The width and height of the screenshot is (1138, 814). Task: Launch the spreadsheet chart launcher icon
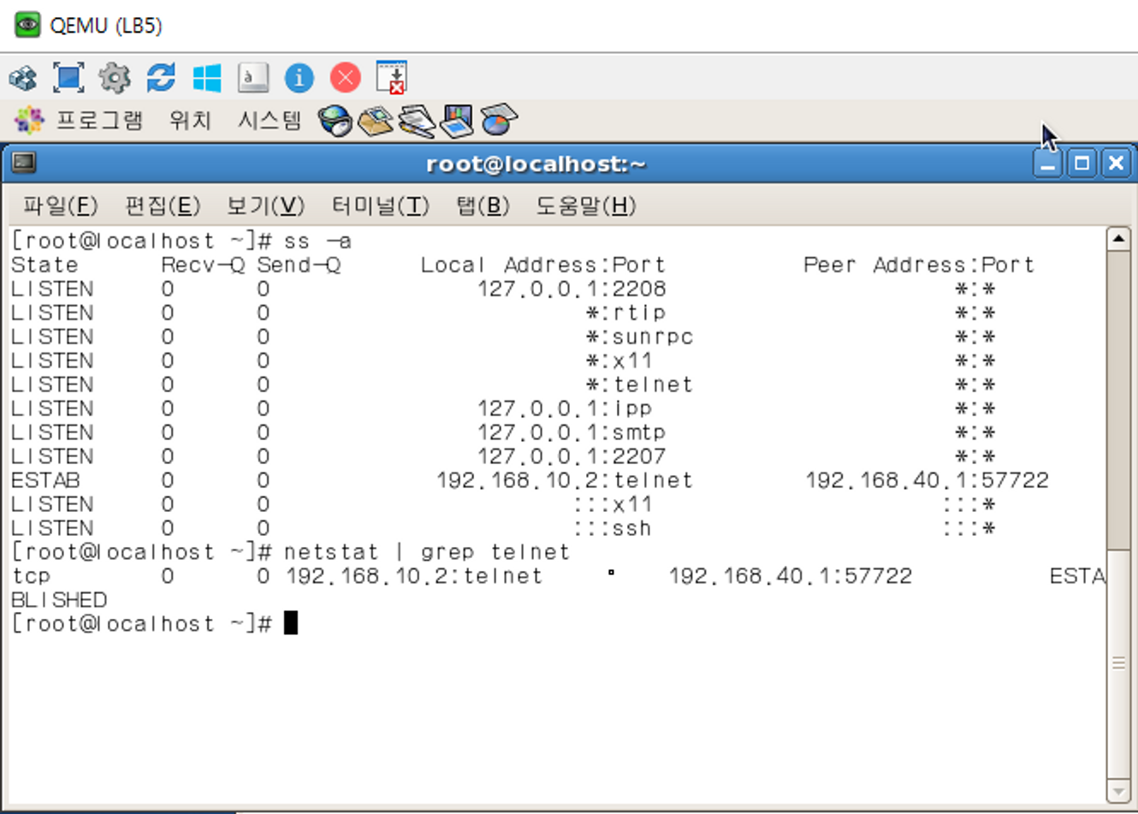click(499, 121)
